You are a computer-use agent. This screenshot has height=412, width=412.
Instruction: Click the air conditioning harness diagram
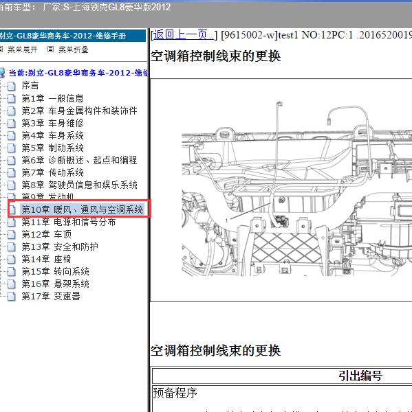coord(296,189)
